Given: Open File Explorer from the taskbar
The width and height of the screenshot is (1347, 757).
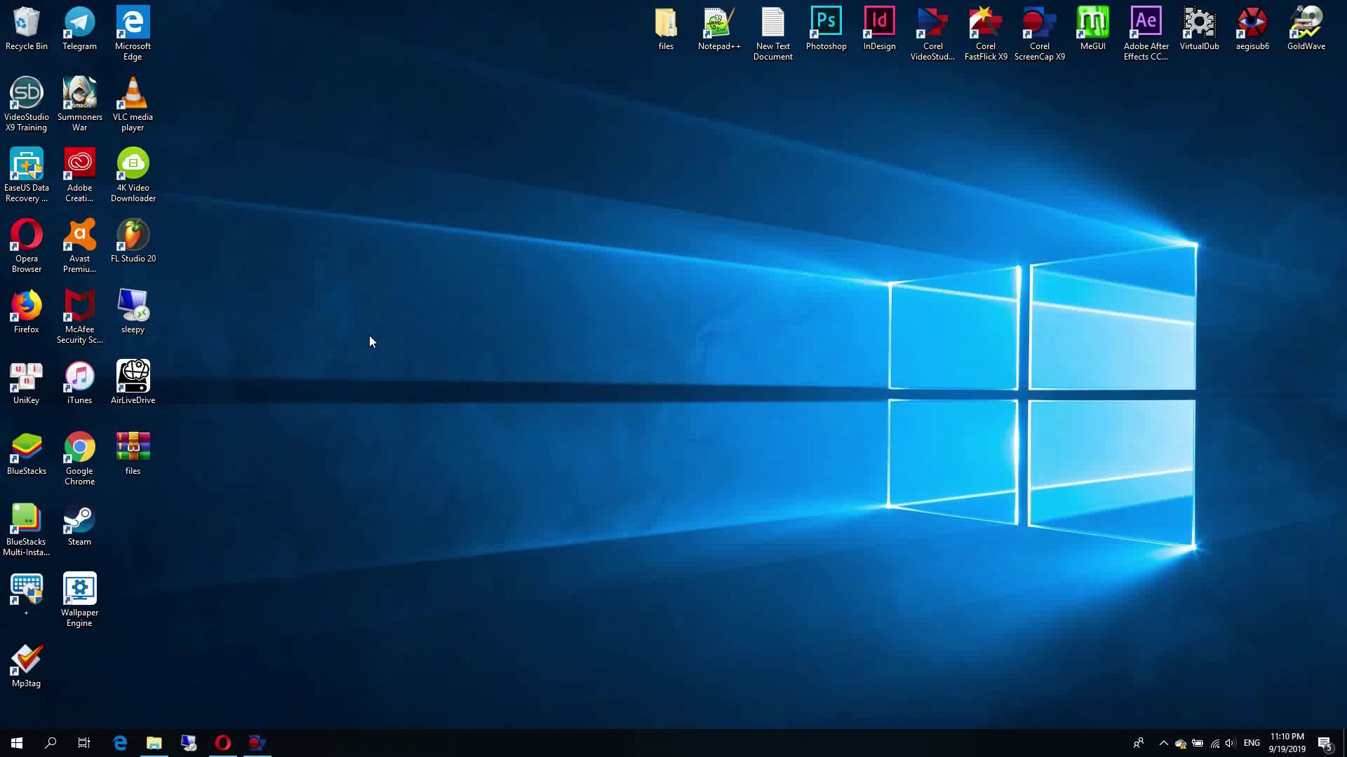Looking at the screenshot, I should (x=154, y=743).
